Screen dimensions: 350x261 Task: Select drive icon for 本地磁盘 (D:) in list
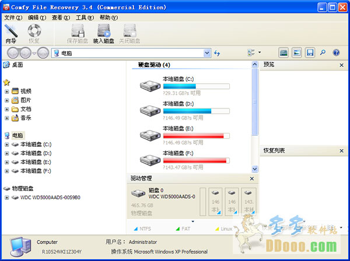(x=150, y=111)
